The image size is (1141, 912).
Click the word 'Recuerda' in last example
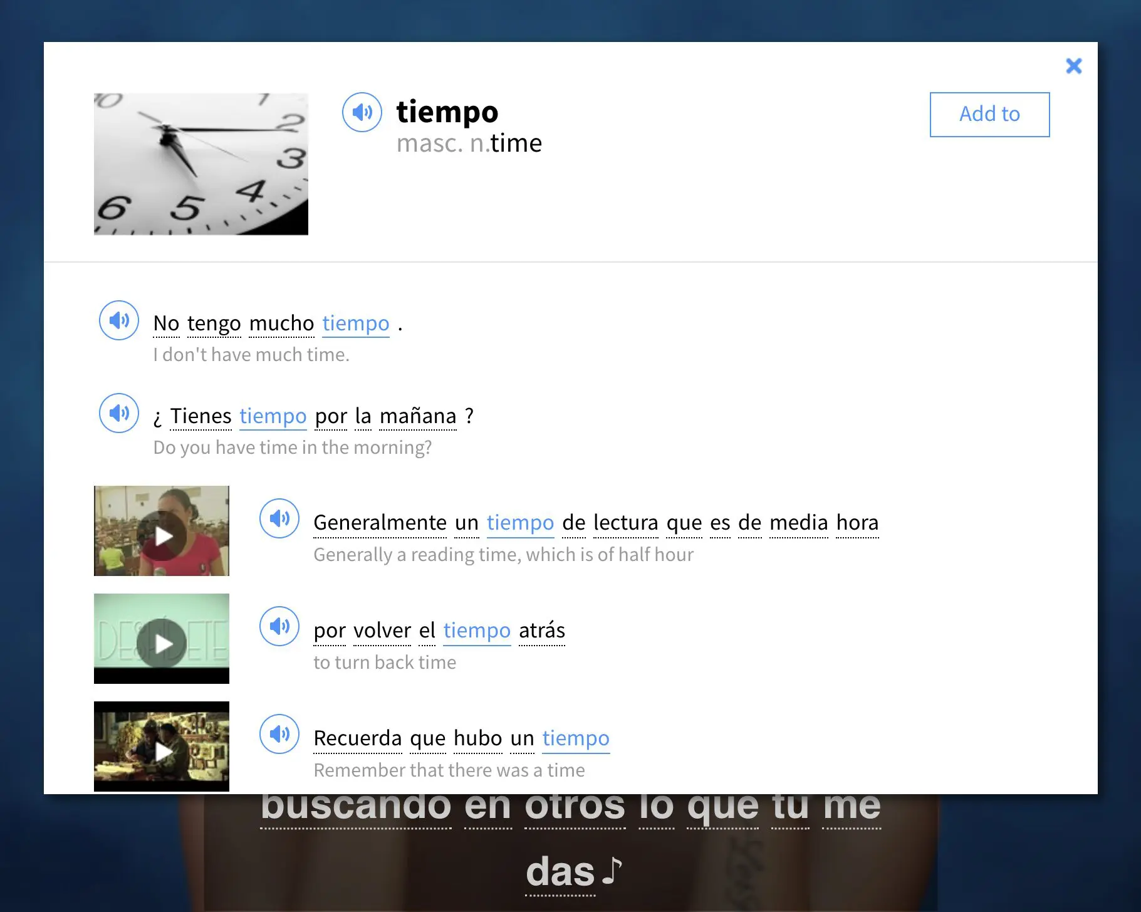pos(357,738)
